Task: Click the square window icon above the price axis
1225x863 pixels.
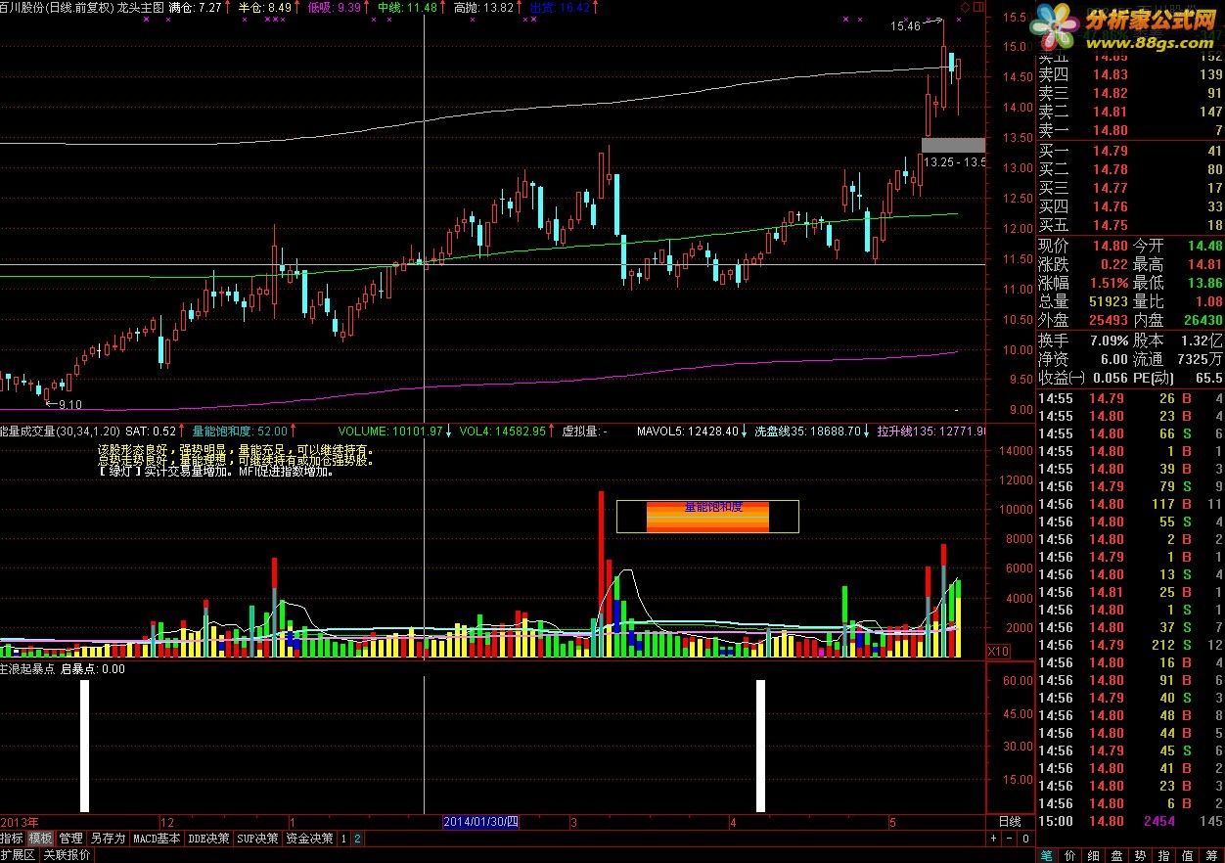Action: pos(979,6)
